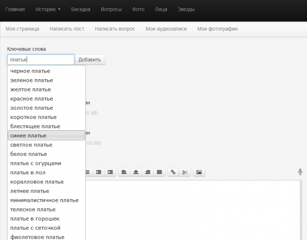Viewport: 307px width, 240px height.
Task: Select suggestion телесное платье
Action: (47, 209)
